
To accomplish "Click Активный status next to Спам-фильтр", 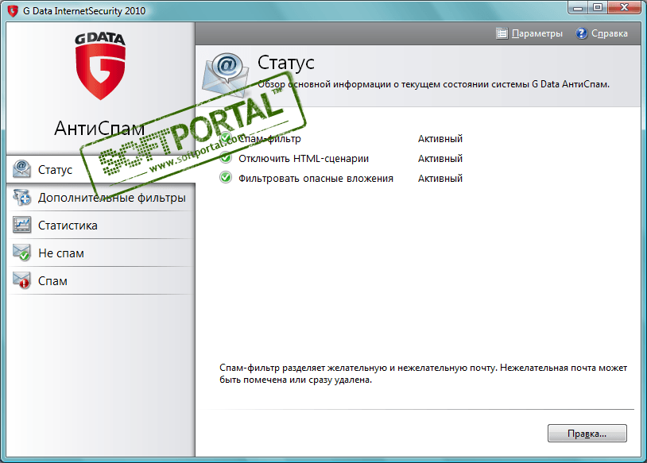I will 440,139.
